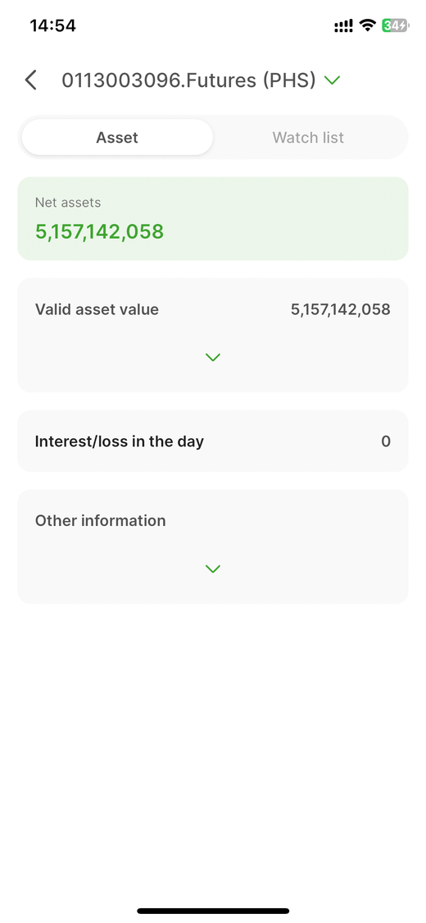Select the account title 0113003096.Futures (PHS)
Viewport: 426px width, 923px height.
(188, 80)
